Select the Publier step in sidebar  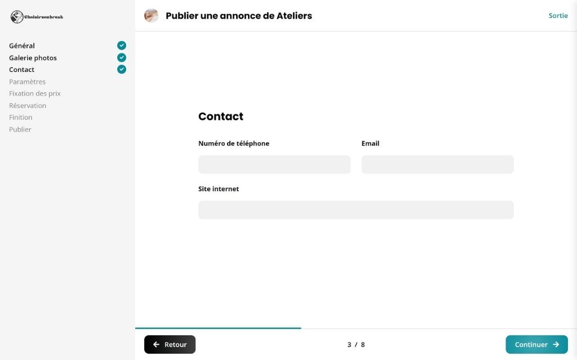[x=20, y=129]
